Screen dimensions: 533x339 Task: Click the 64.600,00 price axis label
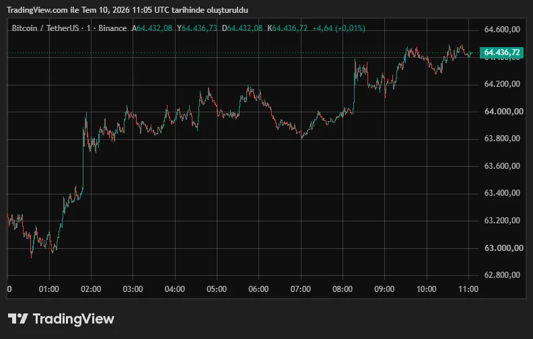[x=502, y=30]
